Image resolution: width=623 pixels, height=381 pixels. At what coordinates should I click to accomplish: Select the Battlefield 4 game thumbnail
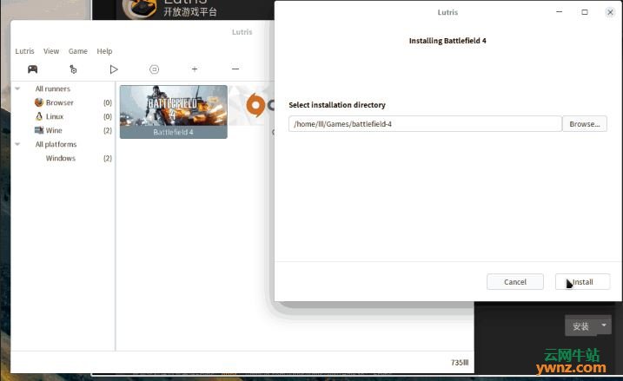[x=174, y=111]
